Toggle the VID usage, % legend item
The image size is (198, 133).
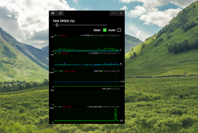click(113, 35)
